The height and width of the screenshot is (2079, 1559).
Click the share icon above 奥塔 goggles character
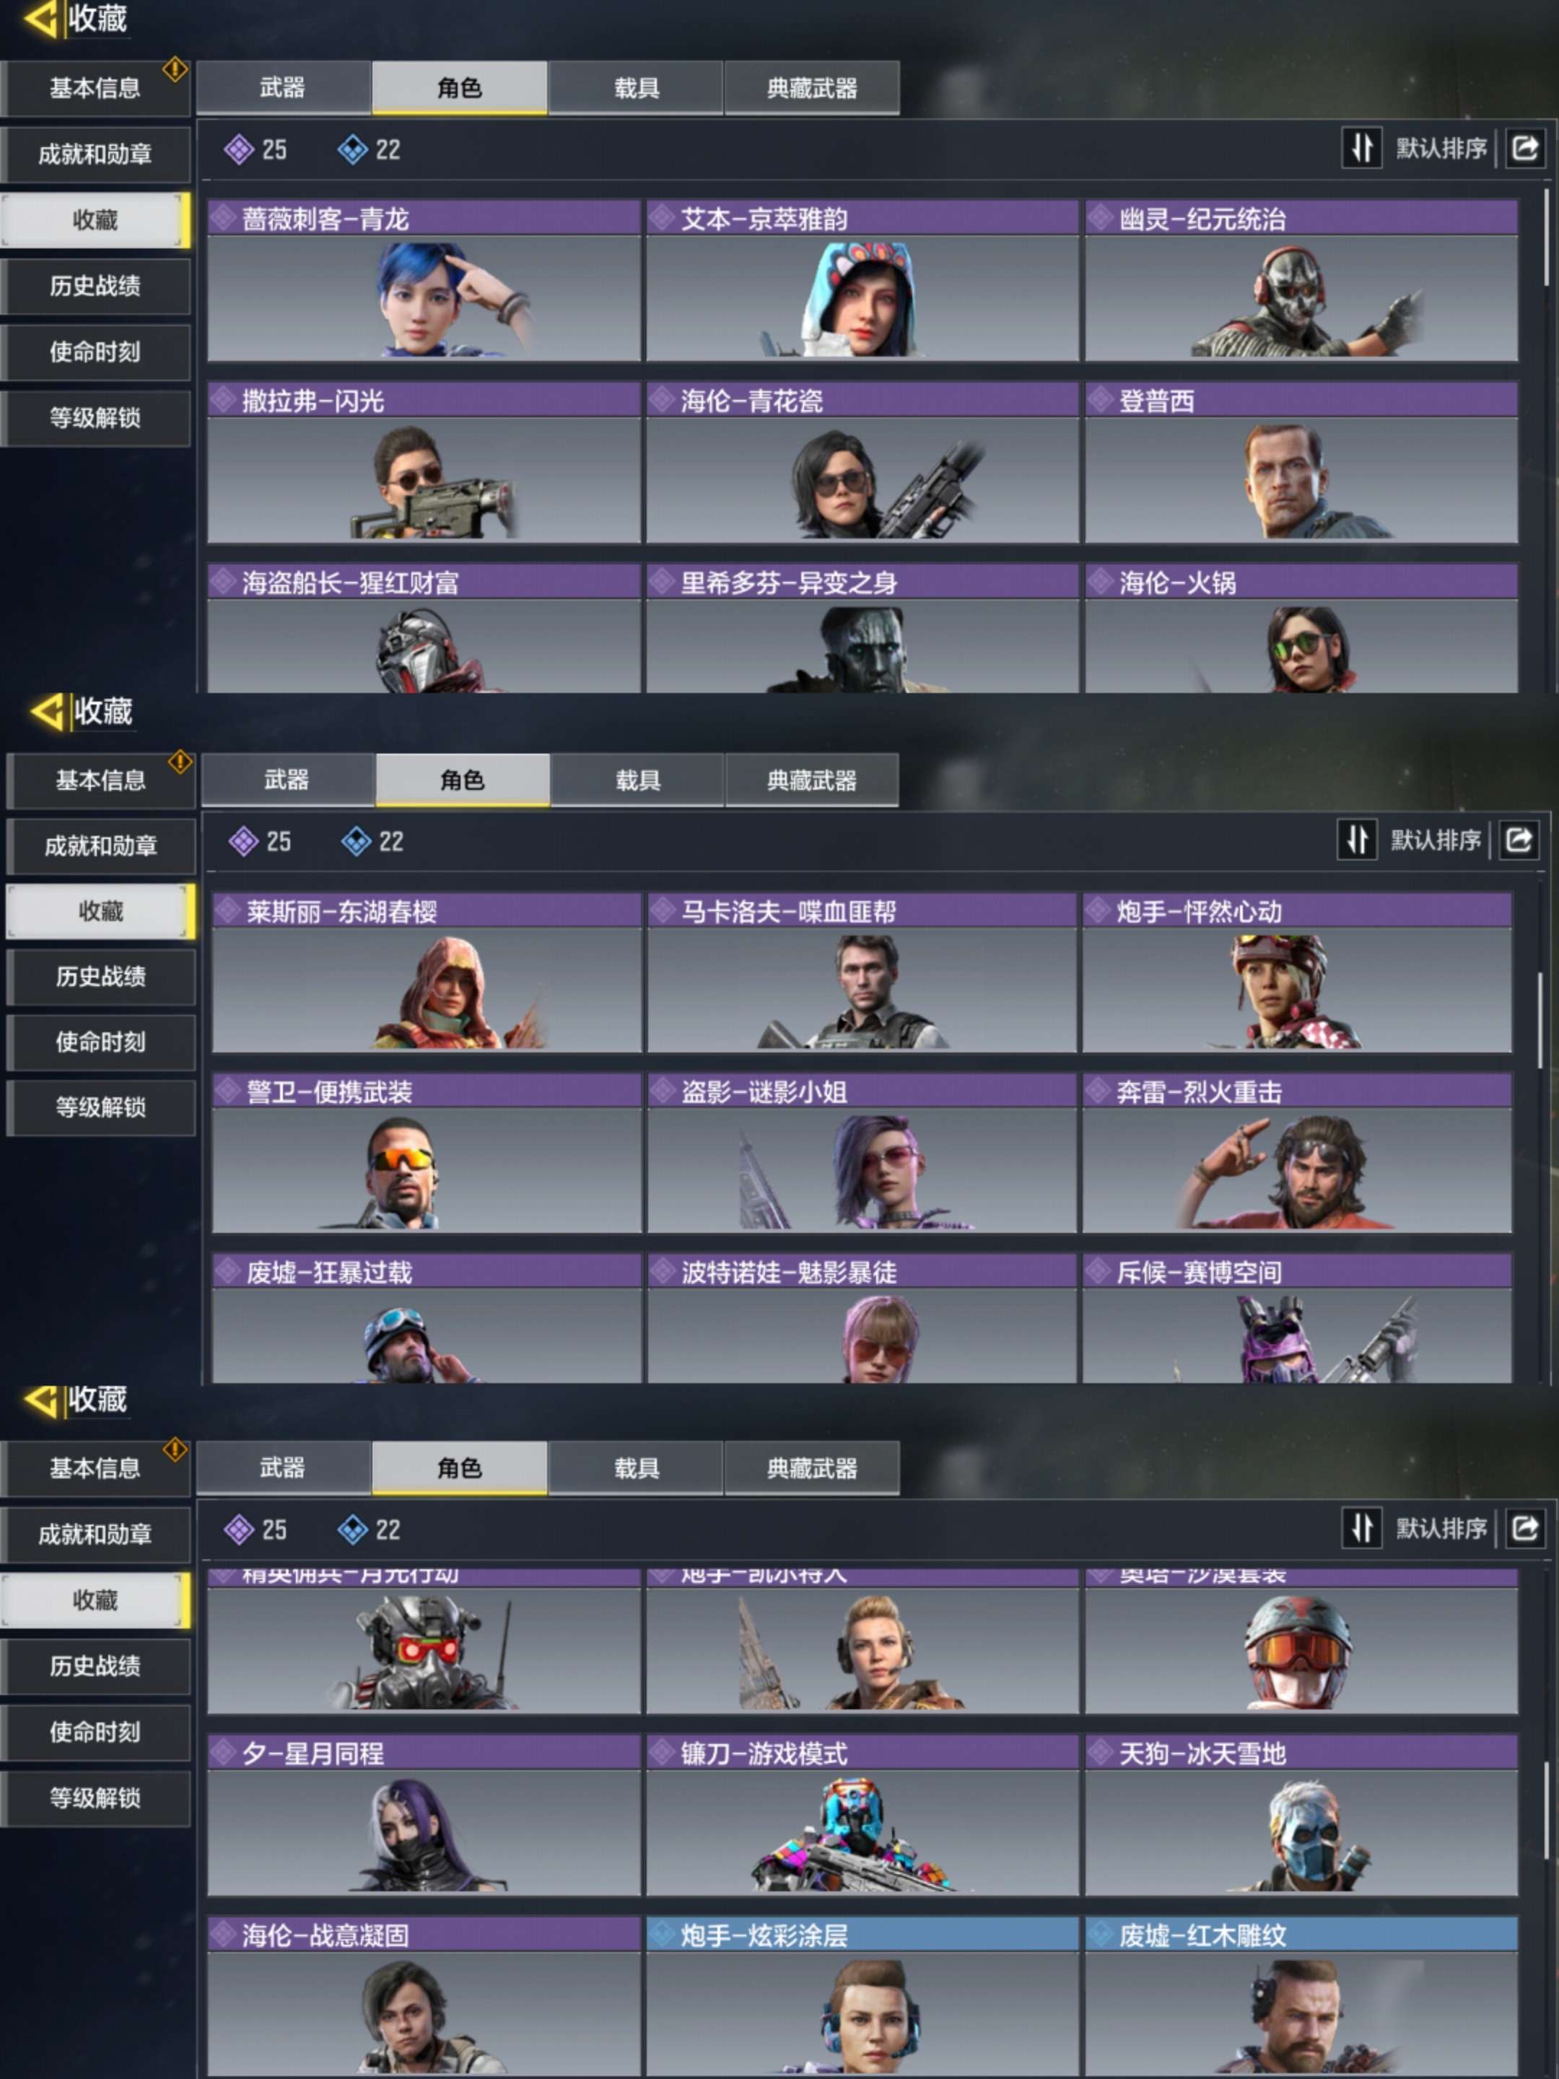tap(1524, 1527)
